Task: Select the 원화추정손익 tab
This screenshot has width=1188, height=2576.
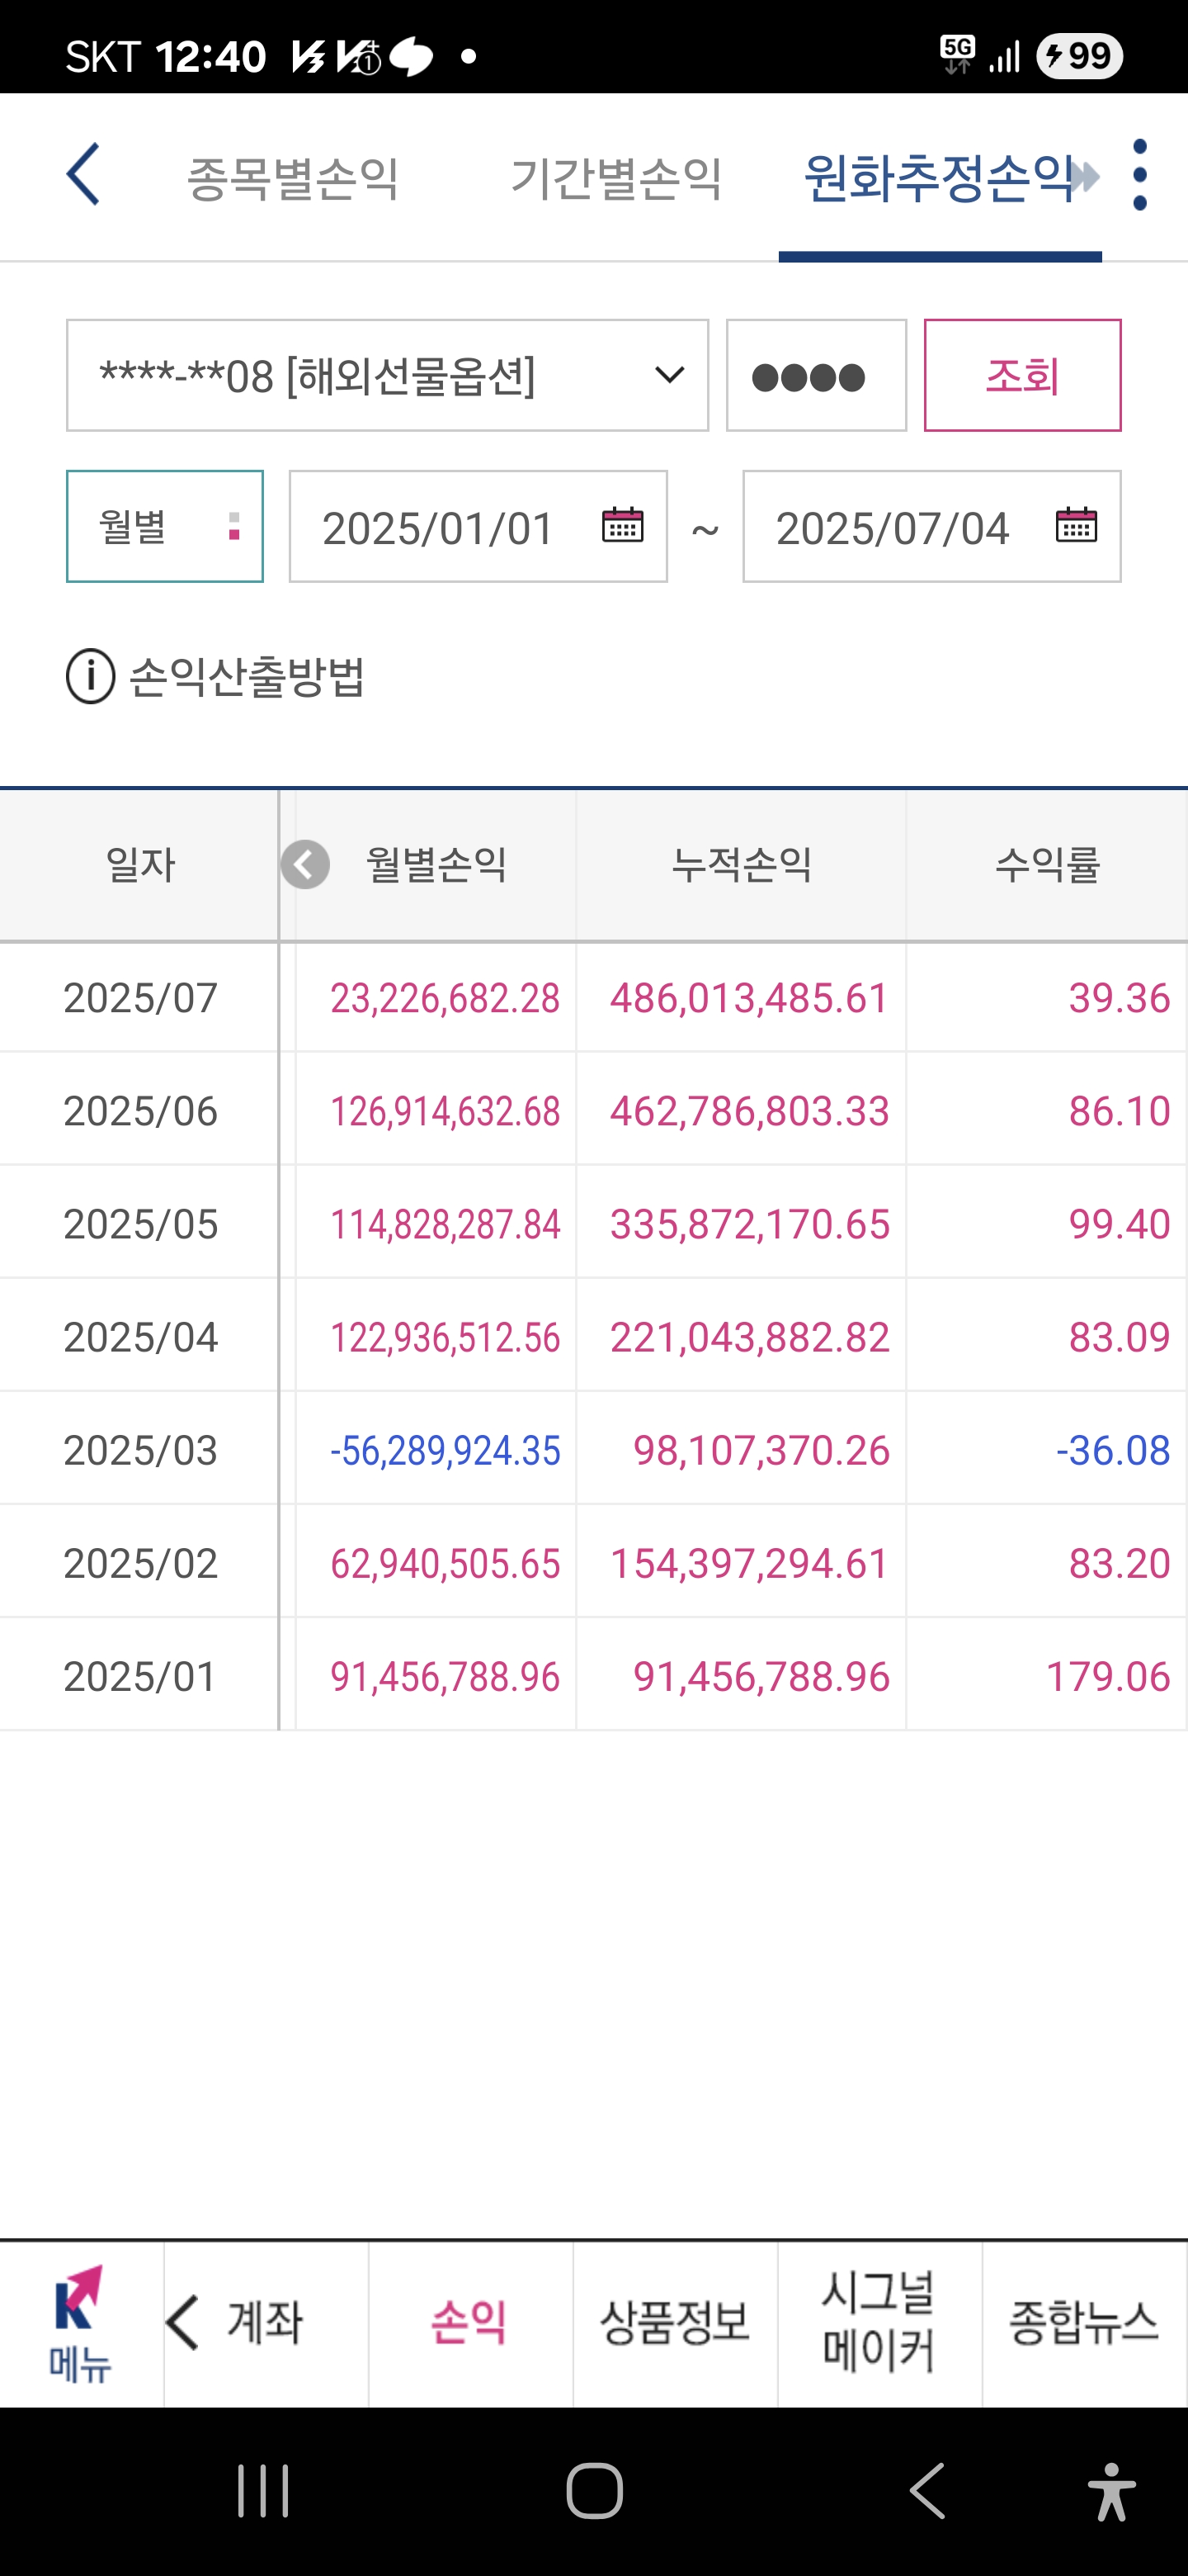Action: click(x=938, y=178)
